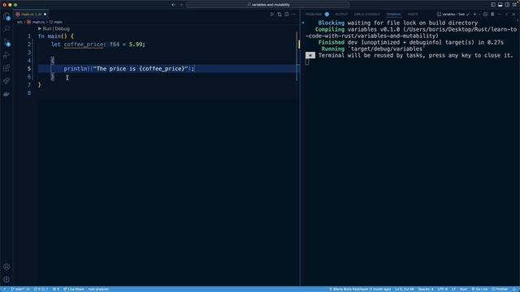Viewport: 520px width, 292px height.
Task: Click the editor vertical scrollbar
Action: [297, 56]
